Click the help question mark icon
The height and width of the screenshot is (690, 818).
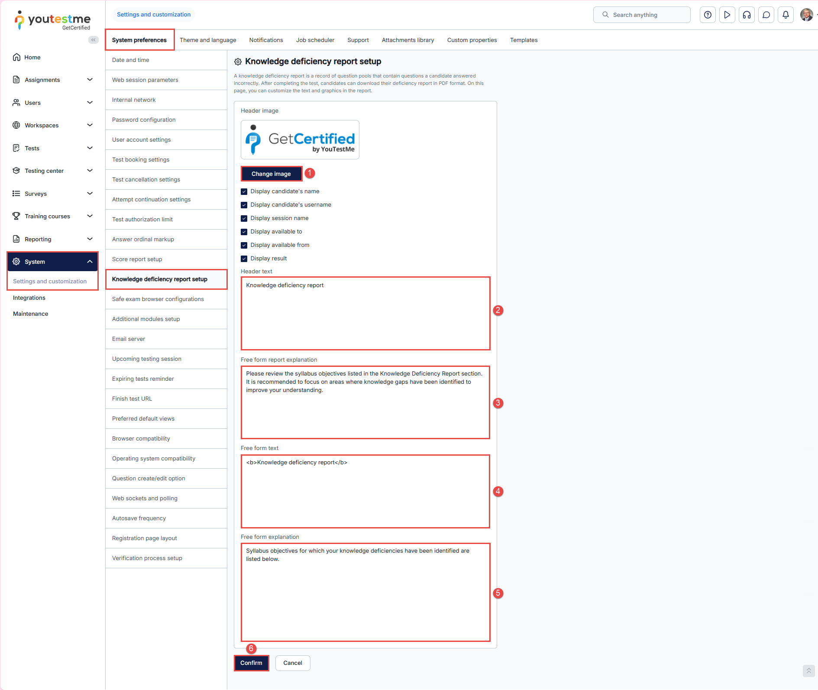(708, 15)
